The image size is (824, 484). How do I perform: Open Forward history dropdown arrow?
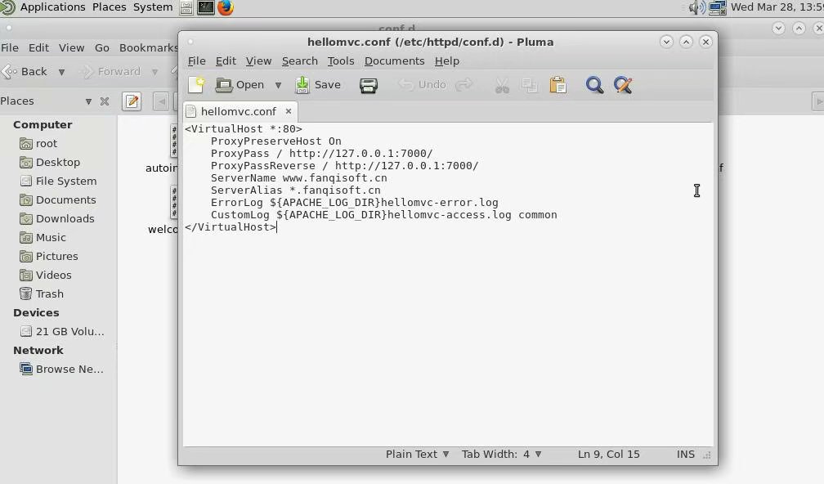pos(155,72)
